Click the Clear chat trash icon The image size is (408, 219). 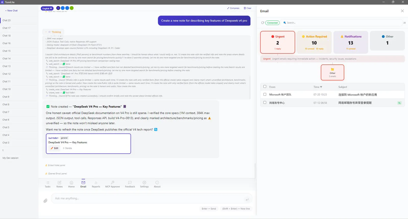(245, 8)
